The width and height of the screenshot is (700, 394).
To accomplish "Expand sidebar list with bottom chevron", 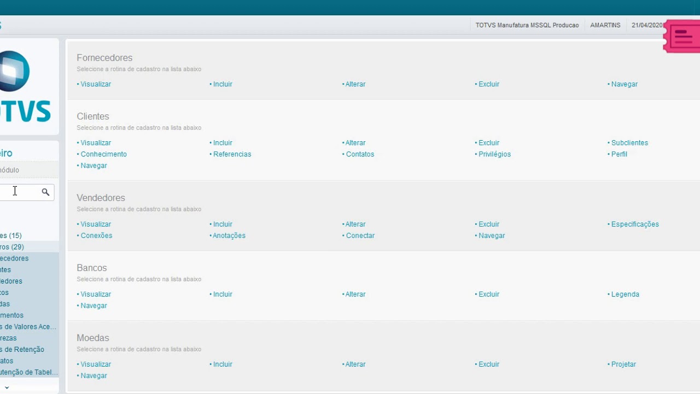I will click(x=7, y=387).
